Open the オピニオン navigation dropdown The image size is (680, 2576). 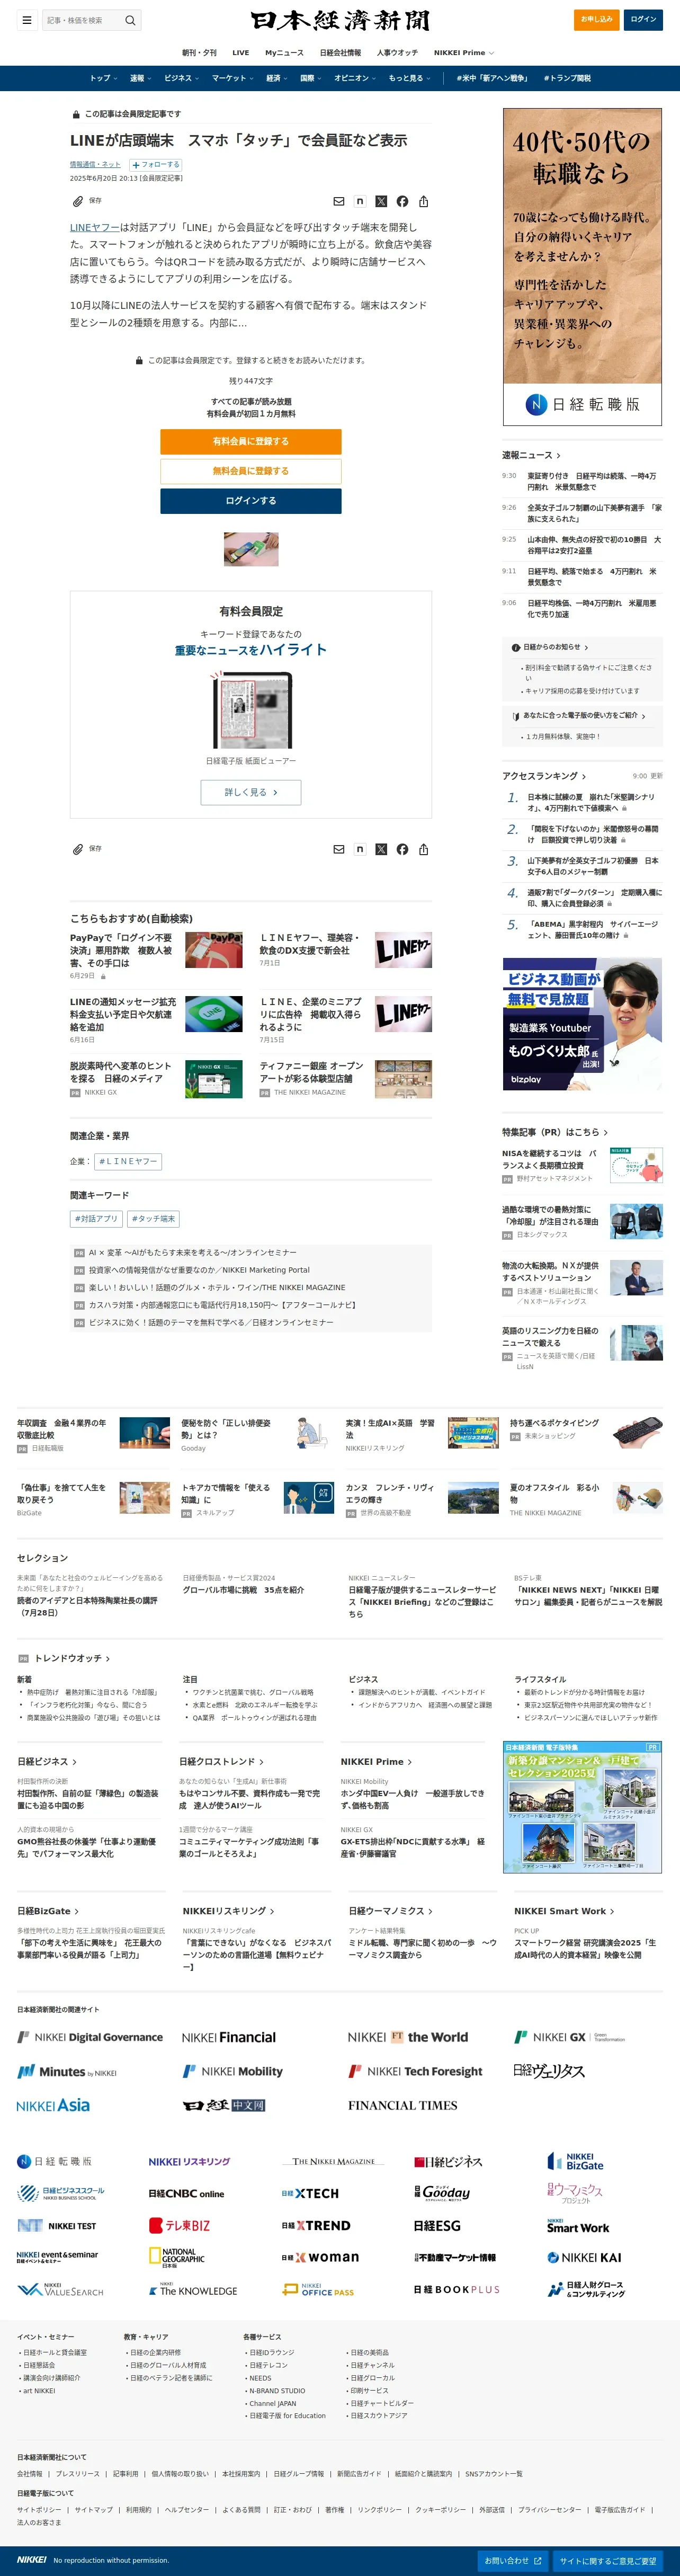pos(355,78)
